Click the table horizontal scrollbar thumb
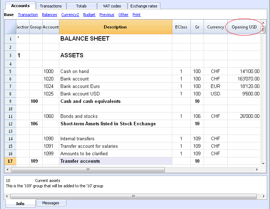 (x=88, y=169)
